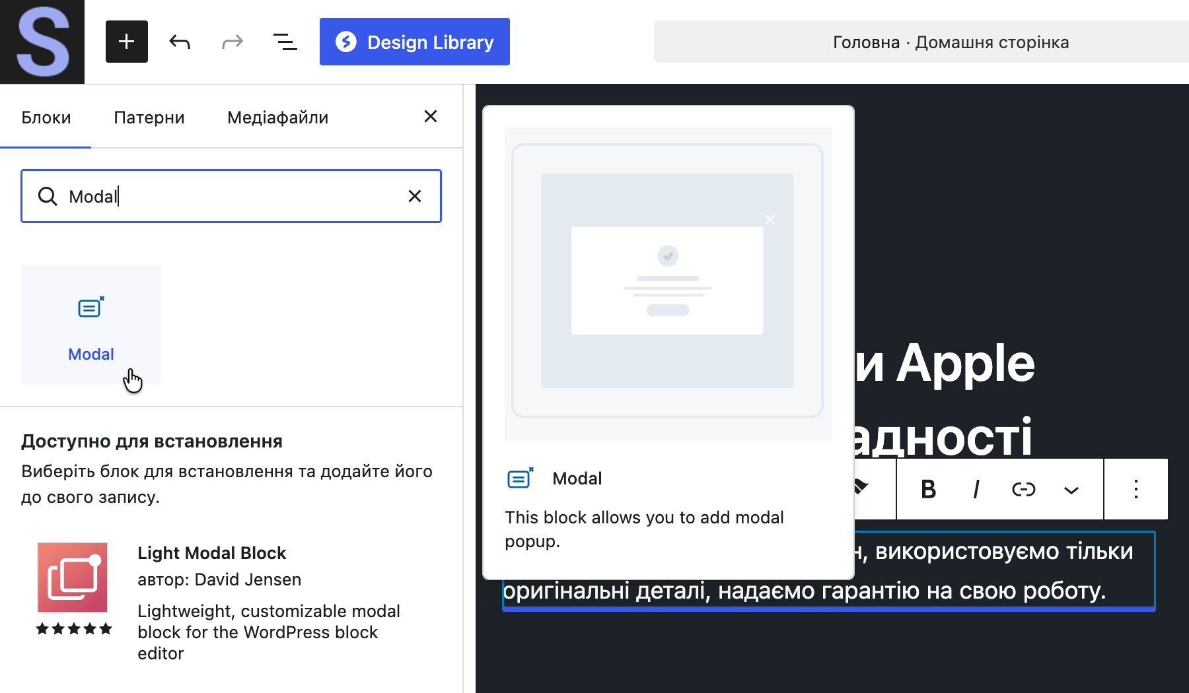Select the Light Modal Block plugin icon
Viewport: 1189px width, 693px height.
coord(73,577)
